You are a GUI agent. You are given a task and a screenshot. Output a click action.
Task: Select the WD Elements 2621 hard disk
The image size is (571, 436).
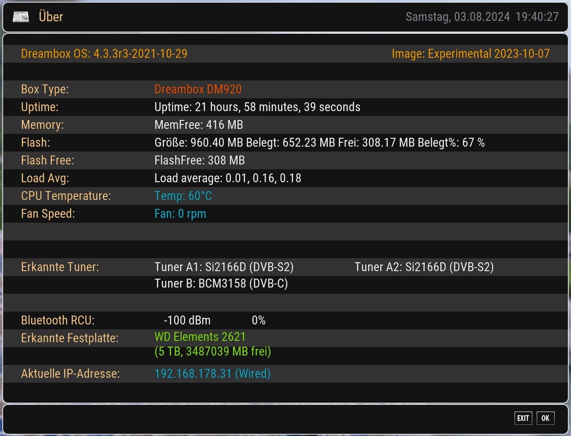[200, 337]
